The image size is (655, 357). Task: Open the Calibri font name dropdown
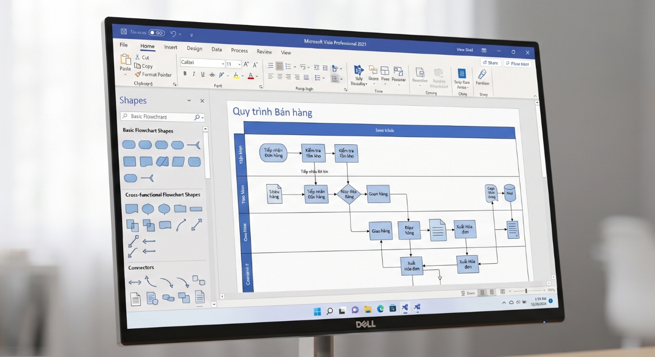point(203,63)
